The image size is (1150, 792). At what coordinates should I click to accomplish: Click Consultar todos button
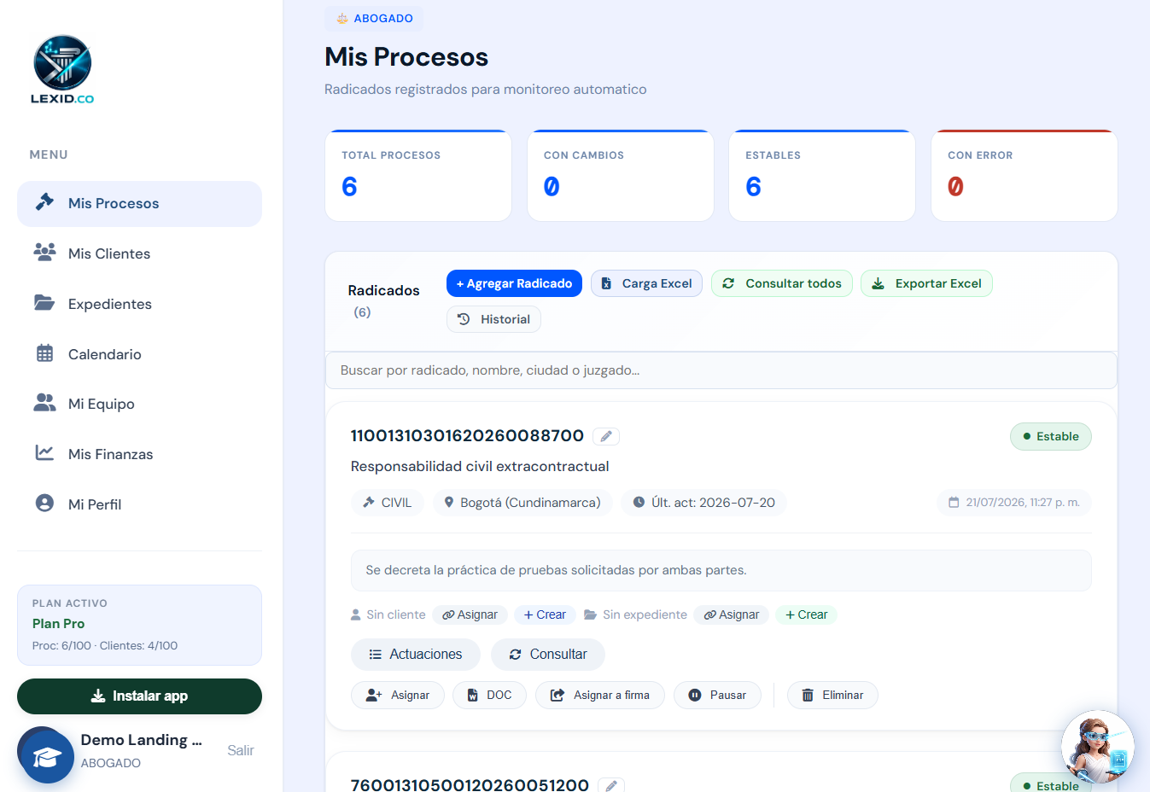click(x=782, y=283)
